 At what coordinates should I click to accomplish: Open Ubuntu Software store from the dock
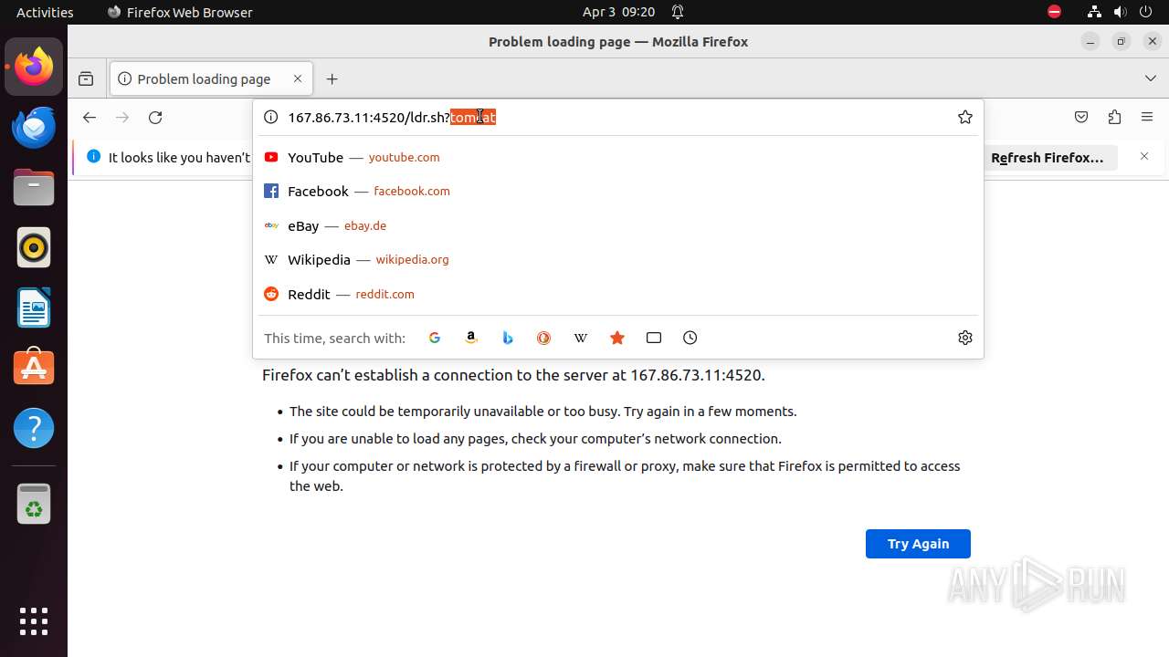pyautogui.click(x=34, y=368)
